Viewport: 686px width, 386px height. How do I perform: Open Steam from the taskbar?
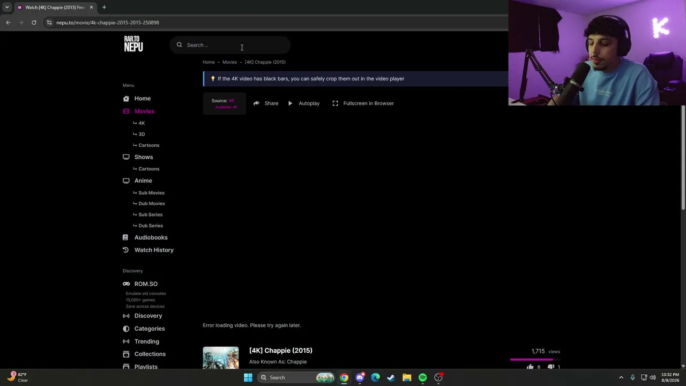(x=391, y=377)
